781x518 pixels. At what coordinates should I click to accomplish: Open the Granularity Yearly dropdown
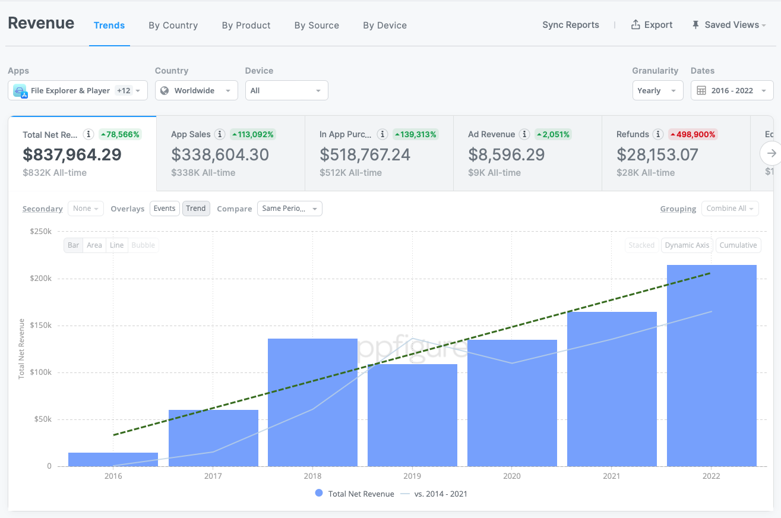point(657,90)
